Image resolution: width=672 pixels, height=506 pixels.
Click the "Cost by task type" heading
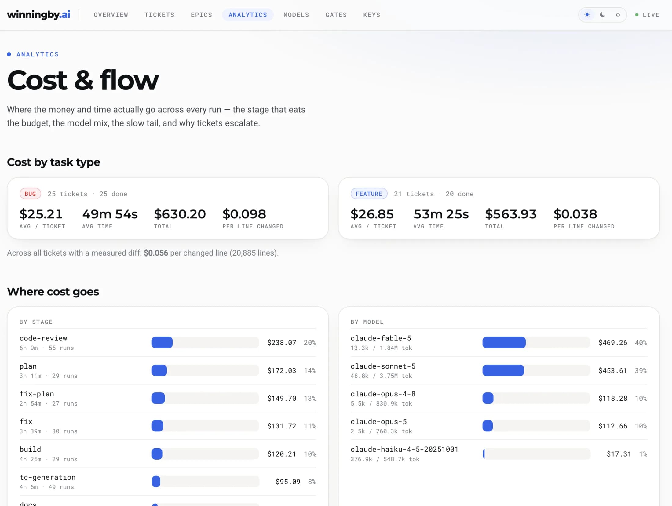coord(53,162)
